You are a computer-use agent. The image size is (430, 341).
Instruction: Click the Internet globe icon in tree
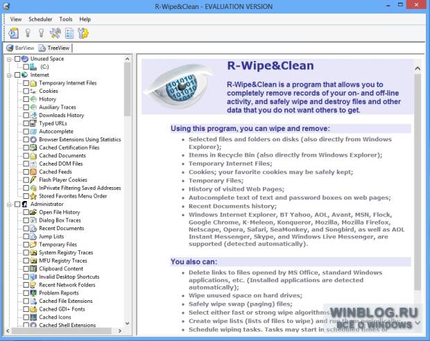25,75
